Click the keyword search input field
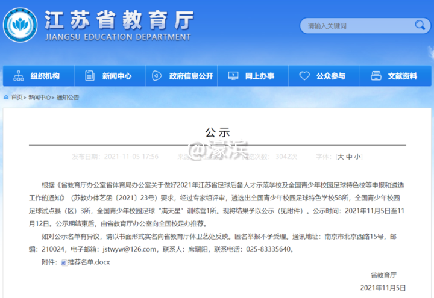The image size is (434, 298). [x=356, y=26]
